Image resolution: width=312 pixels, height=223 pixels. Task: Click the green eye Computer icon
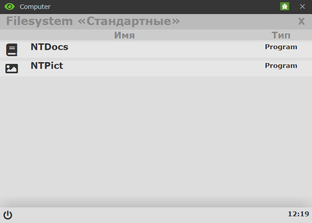click(x=9, y=7)
